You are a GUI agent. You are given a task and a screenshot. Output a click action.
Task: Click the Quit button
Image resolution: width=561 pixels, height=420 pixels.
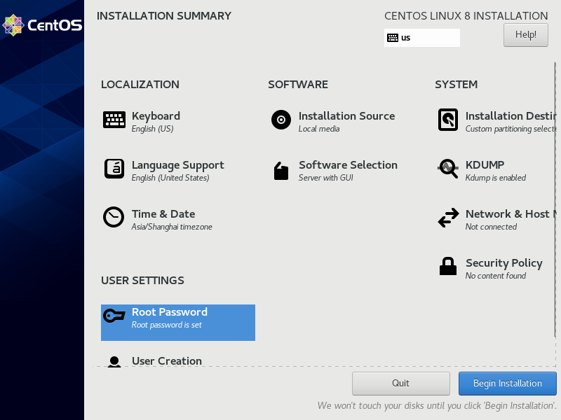point(400,383)
